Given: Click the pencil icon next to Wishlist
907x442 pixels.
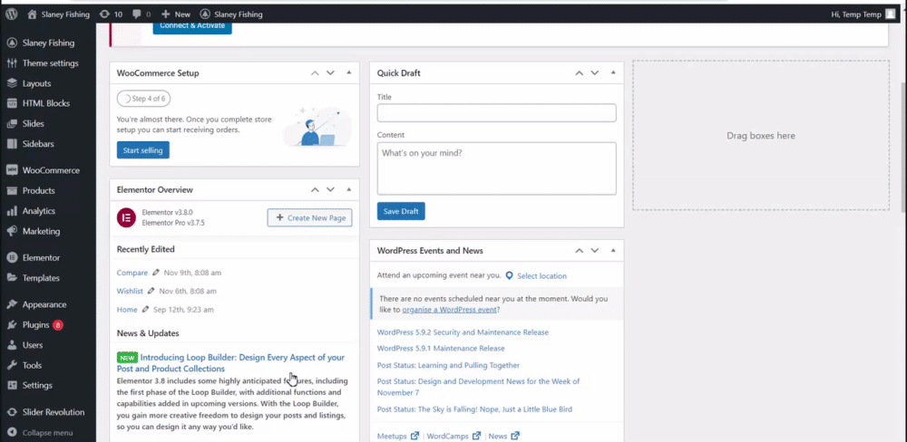Looking at the screenshot, I should [151, 291].
